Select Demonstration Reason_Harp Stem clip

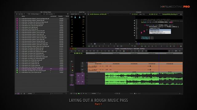click(x=33, y=34)
